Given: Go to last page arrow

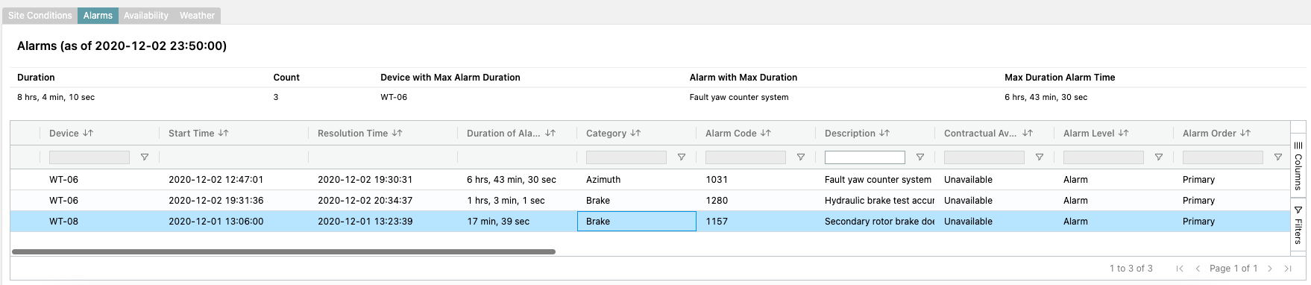Looking at the screenshot, I should click(x=1288, y=269).
